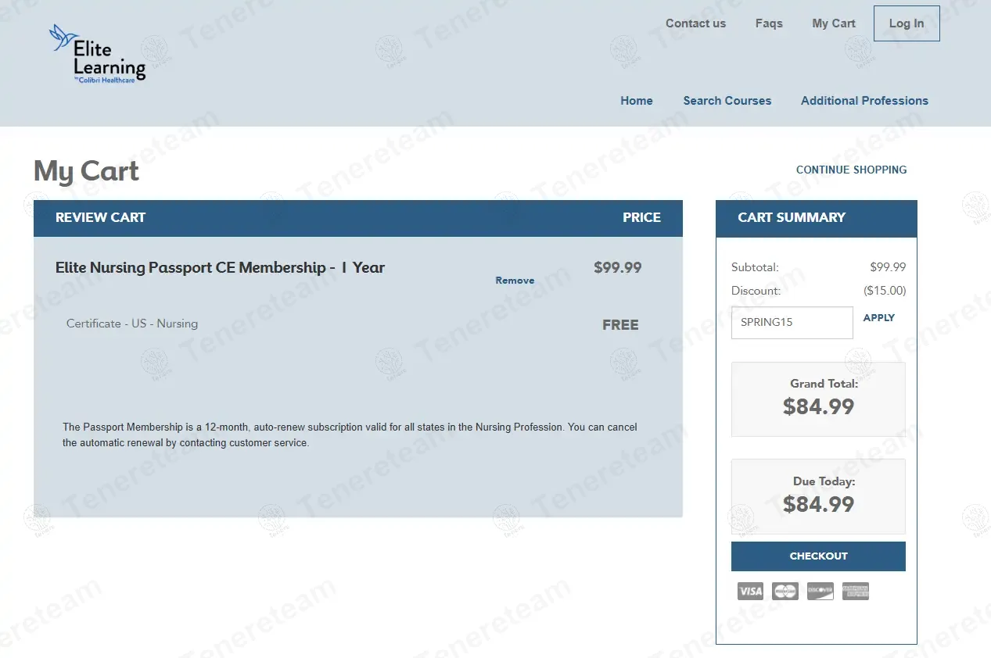The height and width of the screenshot is (658, 991).
Task: Click the Elite Learning hummingbird logo
Action: click(x=97, y=54)
